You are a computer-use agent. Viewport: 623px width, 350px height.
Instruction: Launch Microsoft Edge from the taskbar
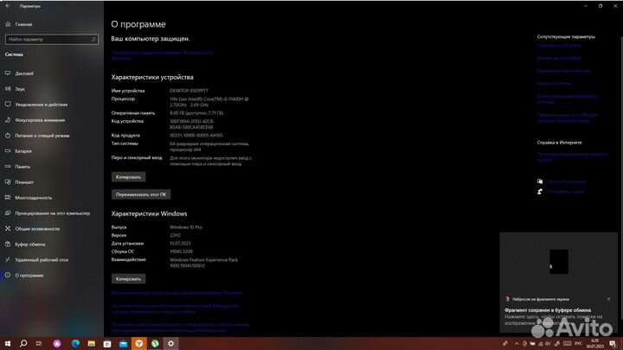tap(75, 344)
